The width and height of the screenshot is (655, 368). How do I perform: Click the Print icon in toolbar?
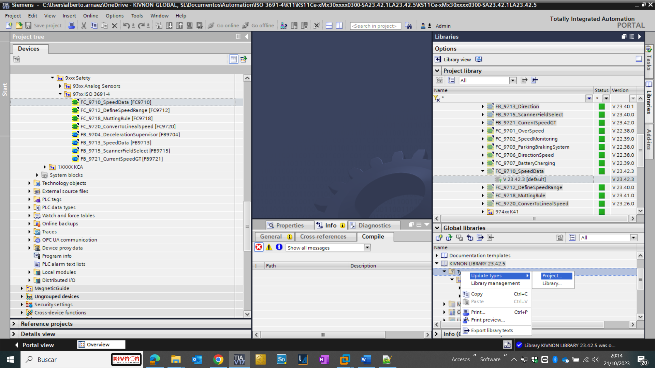click(71, 26)
